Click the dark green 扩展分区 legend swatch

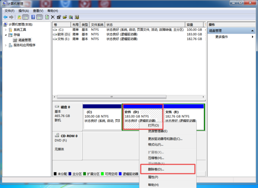pyautogui.click(x=85, y=174)
